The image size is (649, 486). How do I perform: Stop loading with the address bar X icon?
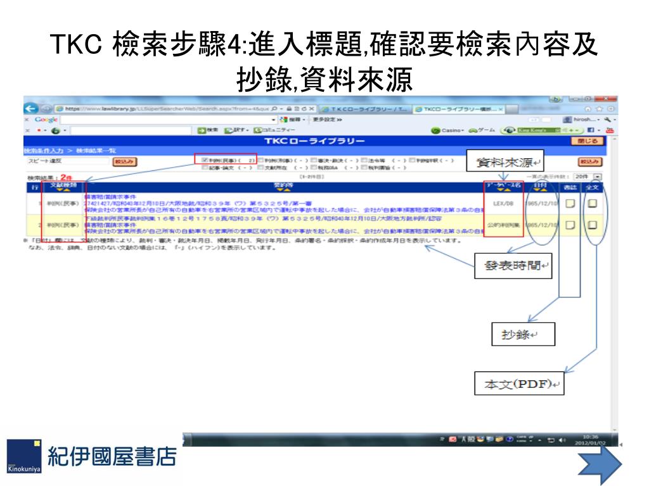pyautogui.click(x=312, y=109)
